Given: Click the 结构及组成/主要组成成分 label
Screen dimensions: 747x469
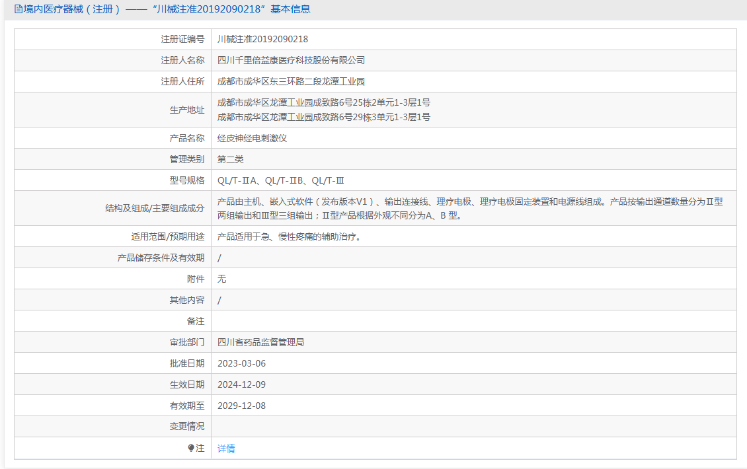Looking at the screenshot, I should tap(155, 209).
